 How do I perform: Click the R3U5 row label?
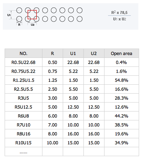[x=24, y=98]
